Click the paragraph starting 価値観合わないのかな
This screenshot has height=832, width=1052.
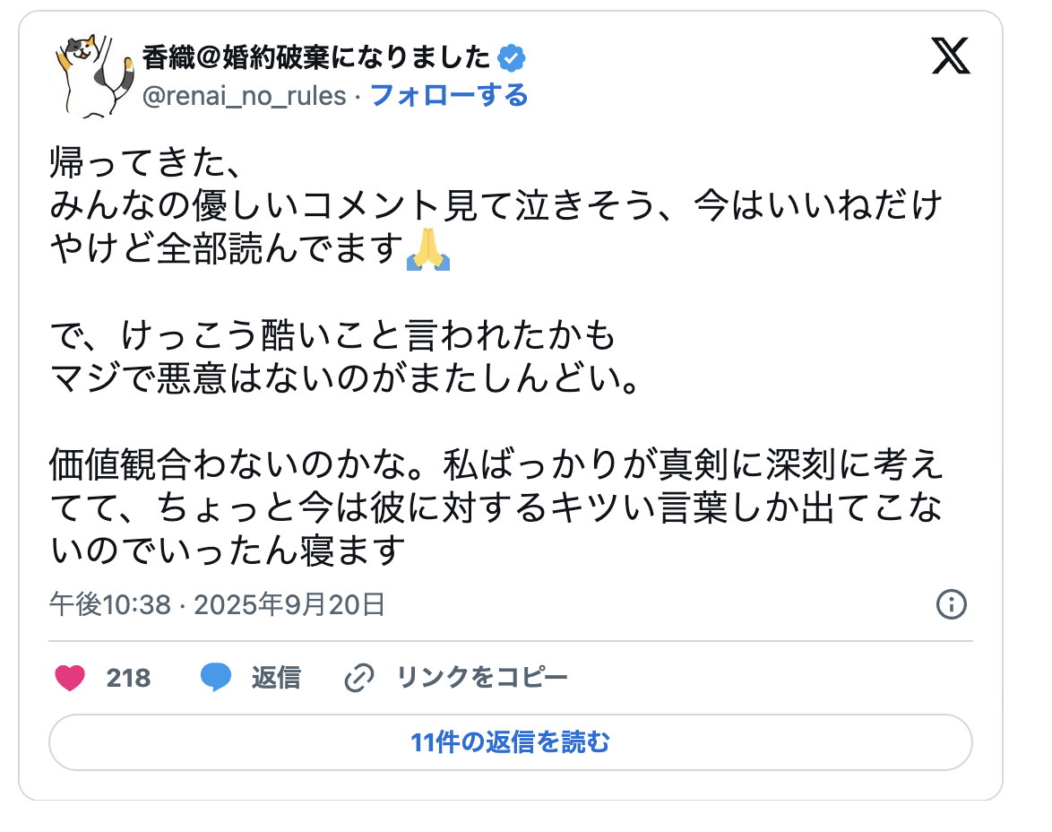coord(496,508)
